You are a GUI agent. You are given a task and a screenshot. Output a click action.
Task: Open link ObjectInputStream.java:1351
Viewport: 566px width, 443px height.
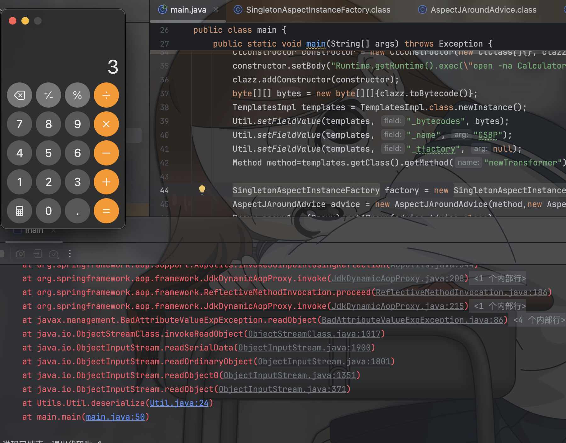[x=290, y=375]
